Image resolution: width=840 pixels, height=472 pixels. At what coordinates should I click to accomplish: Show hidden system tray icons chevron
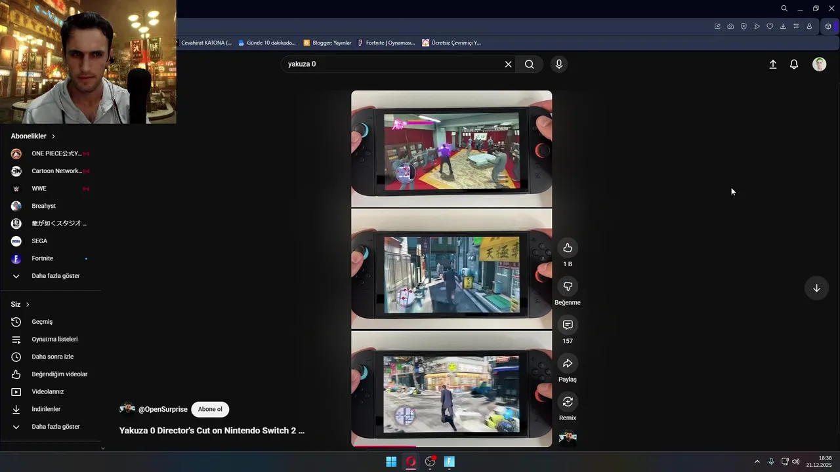757,462
